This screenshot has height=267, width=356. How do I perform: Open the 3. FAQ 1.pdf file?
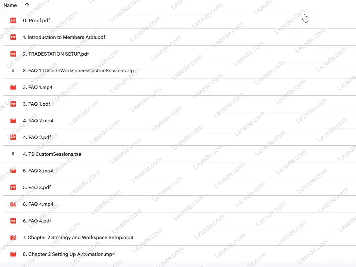37,104
